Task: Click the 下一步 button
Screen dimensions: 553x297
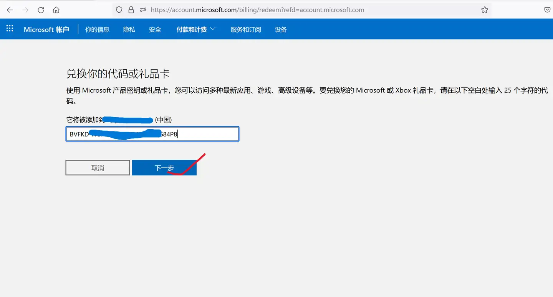Action: coord(164,168)
